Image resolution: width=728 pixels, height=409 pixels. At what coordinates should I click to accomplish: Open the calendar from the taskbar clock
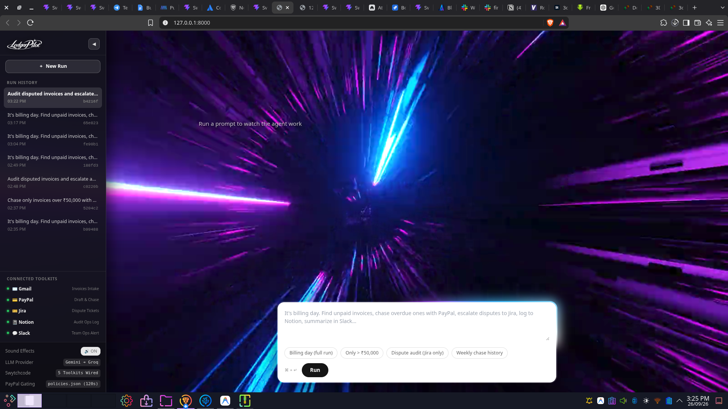(x=698, y=401)
